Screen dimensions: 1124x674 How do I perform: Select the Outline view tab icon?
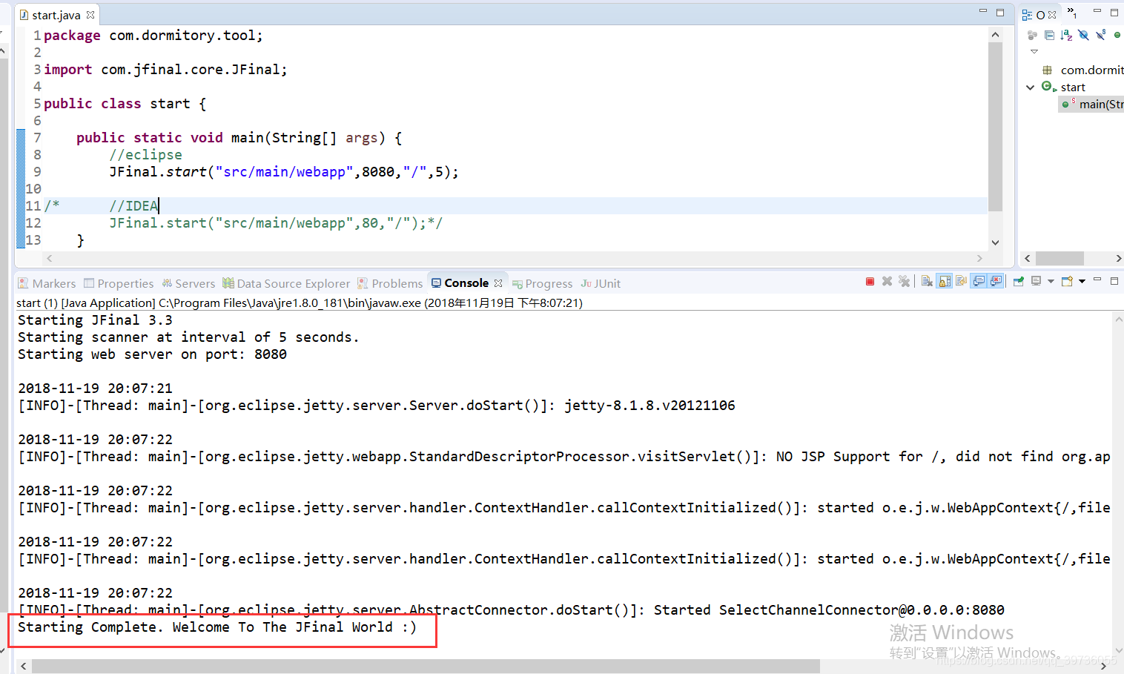point(1027,15)
